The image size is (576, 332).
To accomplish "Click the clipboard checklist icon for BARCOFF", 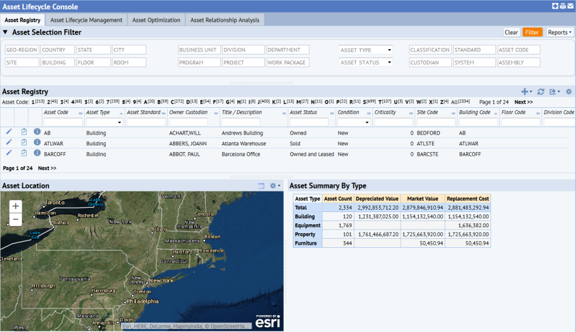I will pyautogui.click(x=24, y=153).
